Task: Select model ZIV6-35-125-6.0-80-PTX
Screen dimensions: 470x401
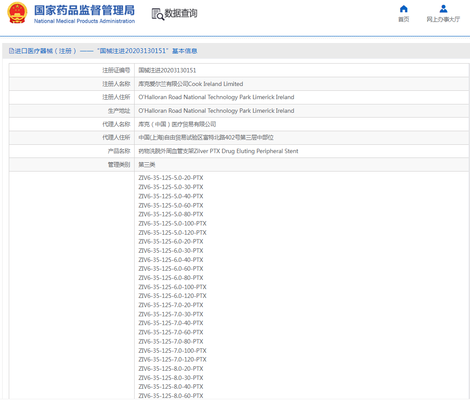Action: tap(171, 278)
